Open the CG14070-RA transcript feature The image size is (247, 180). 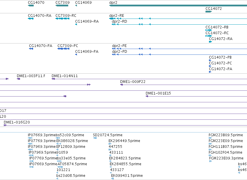click(31, 19)
